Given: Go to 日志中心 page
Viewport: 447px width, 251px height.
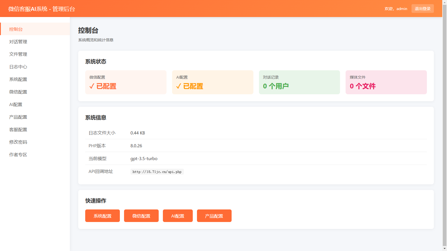Looking at the screenshot, I should (18, 67).
